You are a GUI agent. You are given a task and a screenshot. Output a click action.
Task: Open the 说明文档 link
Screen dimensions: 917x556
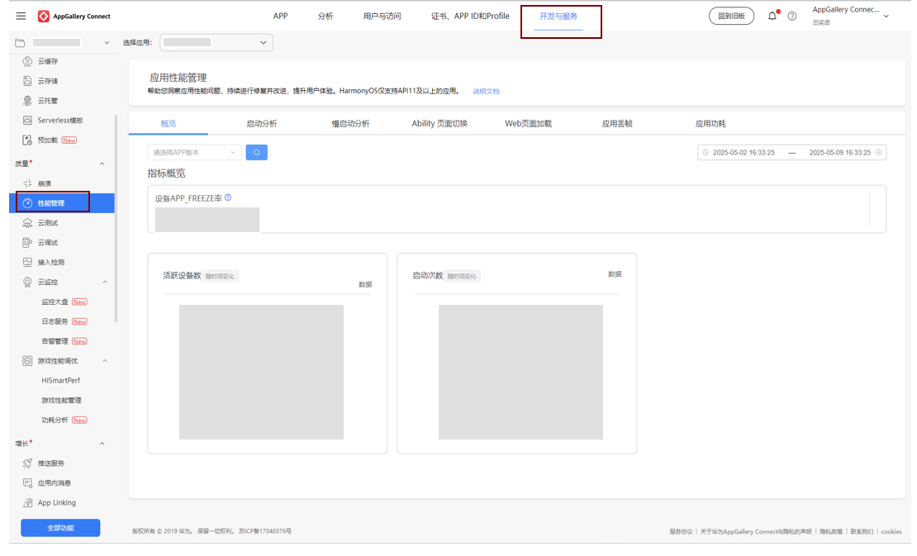tap(486, 91)
